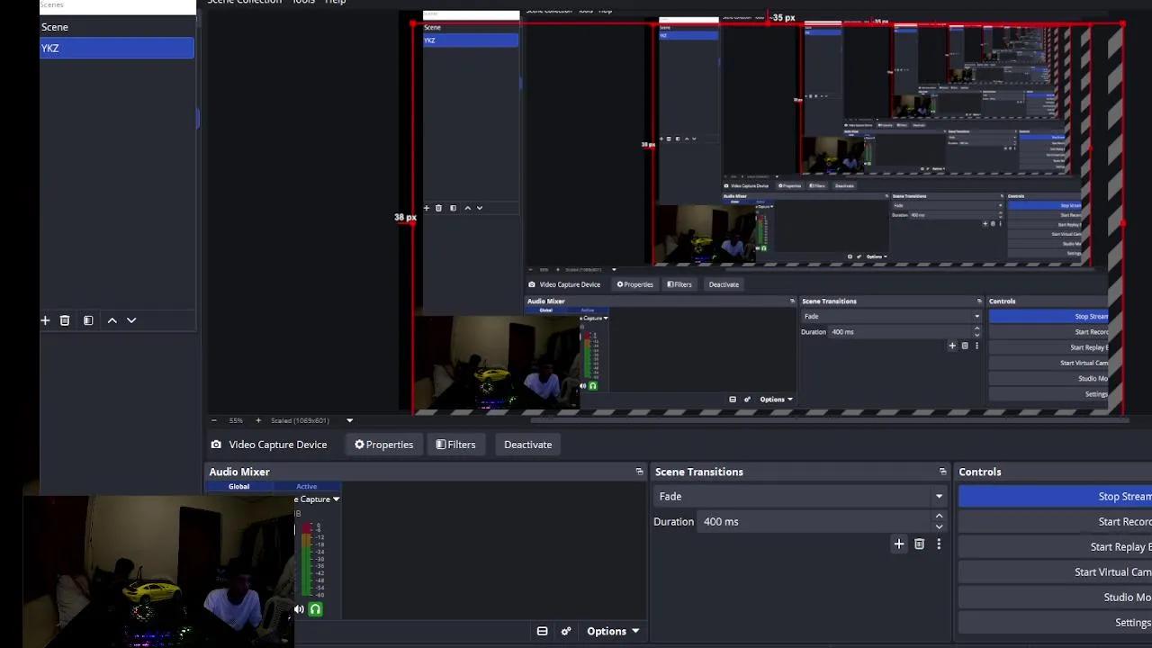Open Filters for the Video Capture Device
Image resolution: width=1152 pixels, height=648 pixels.
pyautogui.click(x=455, y=445)
